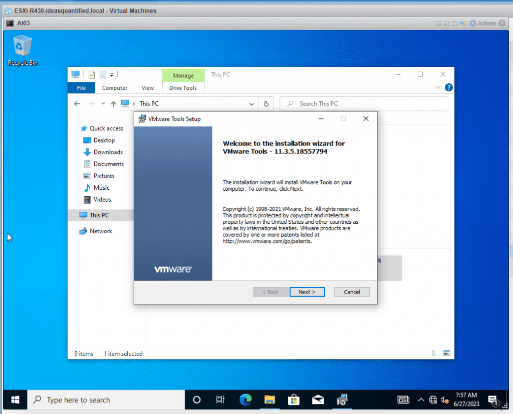Open Customize Quick Access Toolbar dropdown
The height and width of the screenshot is (414, 513).
(x=112, y=75)
